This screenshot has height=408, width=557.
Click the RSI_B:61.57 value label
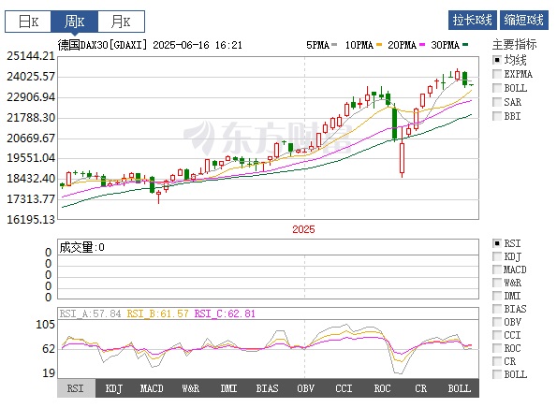[x=157, y=313]
